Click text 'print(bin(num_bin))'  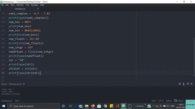[x=24, y=35]
